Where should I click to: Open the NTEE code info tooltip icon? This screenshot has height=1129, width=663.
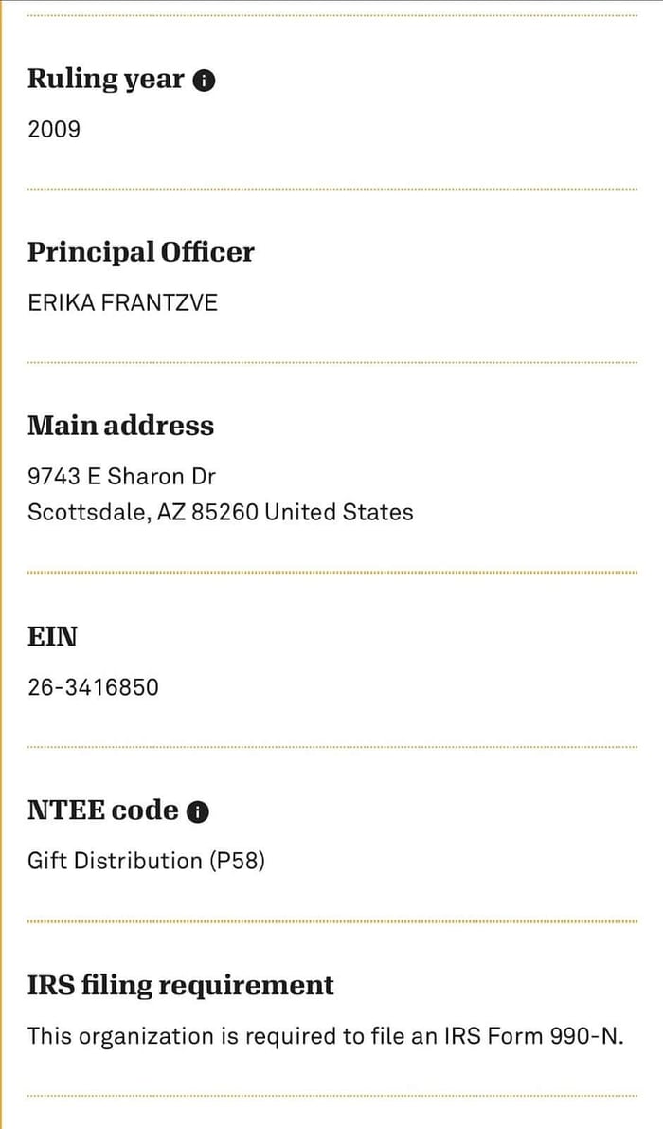[198, 812]
